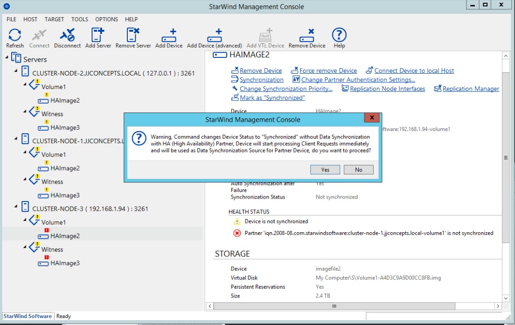Click the CLUSTER-NODE-2 server icon
The image size is (515, 325).
[25, 71]
